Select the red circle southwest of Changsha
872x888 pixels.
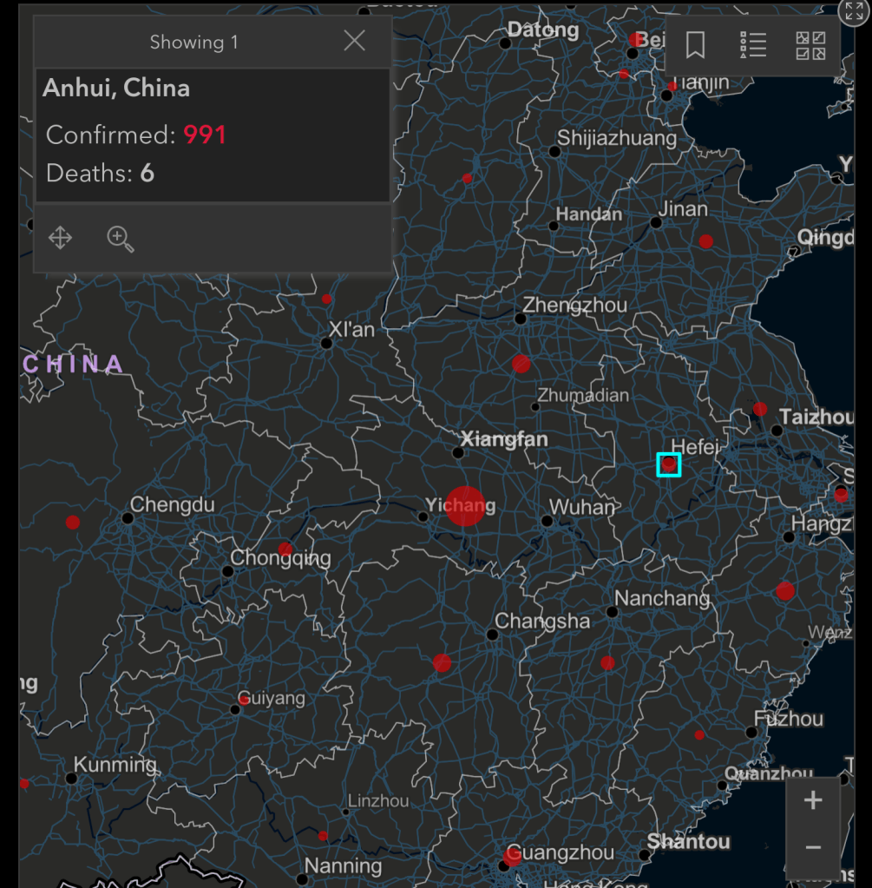tap(442, 663)
